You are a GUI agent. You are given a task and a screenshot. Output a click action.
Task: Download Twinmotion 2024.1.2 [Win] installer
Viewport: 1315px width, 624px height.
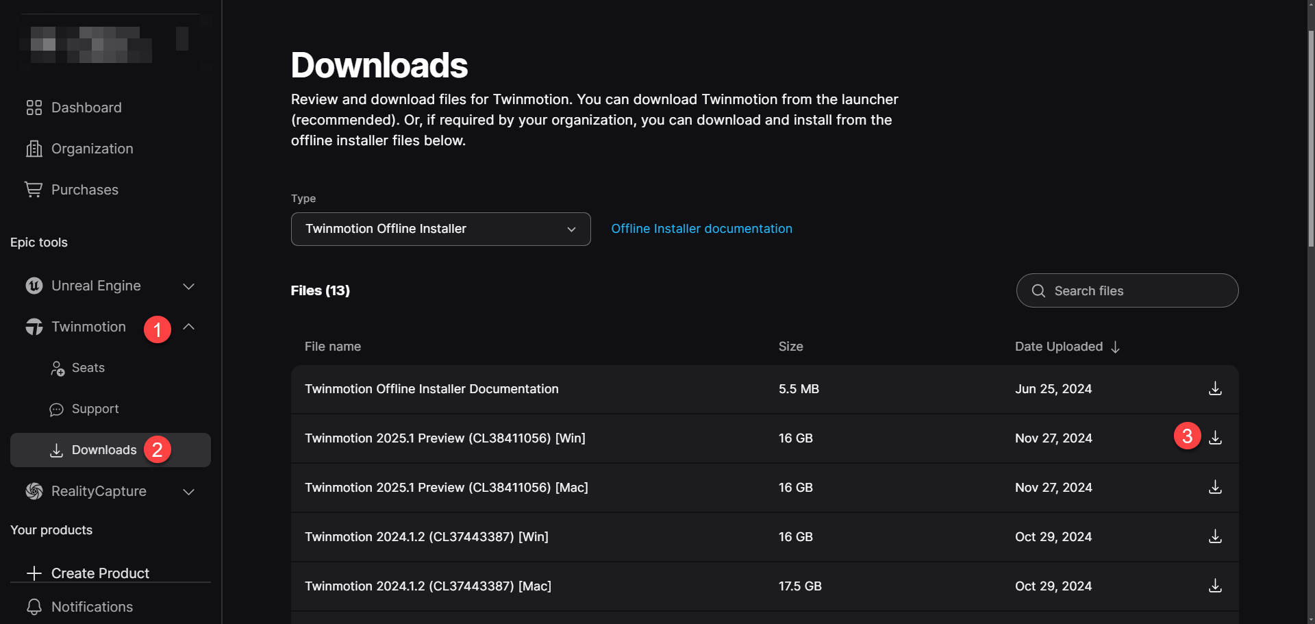(1215, 536)
